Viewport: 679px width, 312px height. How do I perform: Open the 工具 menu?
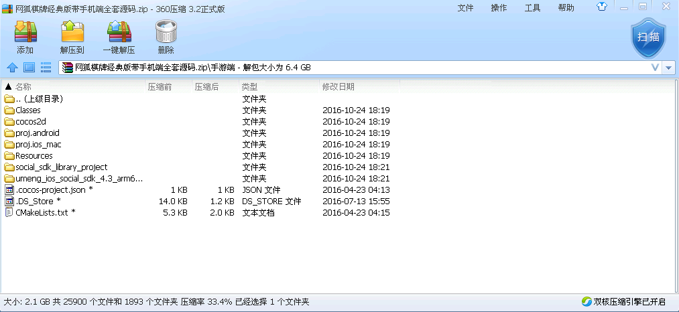(x=532, y=8)
